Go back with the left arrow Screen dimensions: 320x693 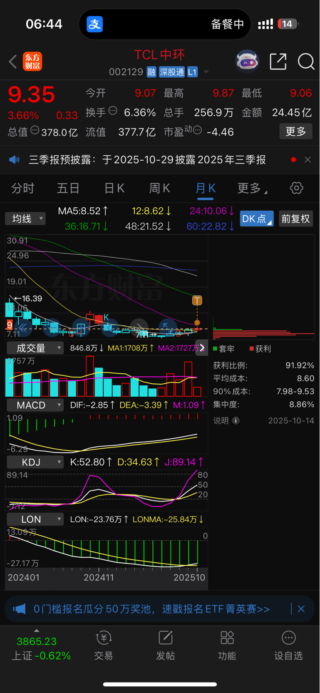coord(13,62)
